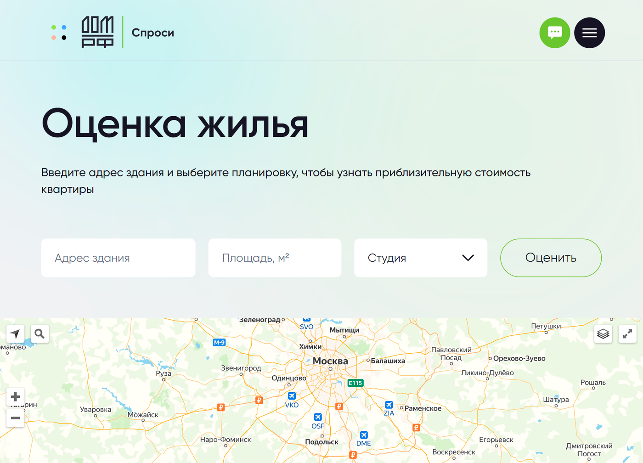Open the green chat bubble button
The image size is (643, 463).
pyautogui.click(x=555, y=33)
